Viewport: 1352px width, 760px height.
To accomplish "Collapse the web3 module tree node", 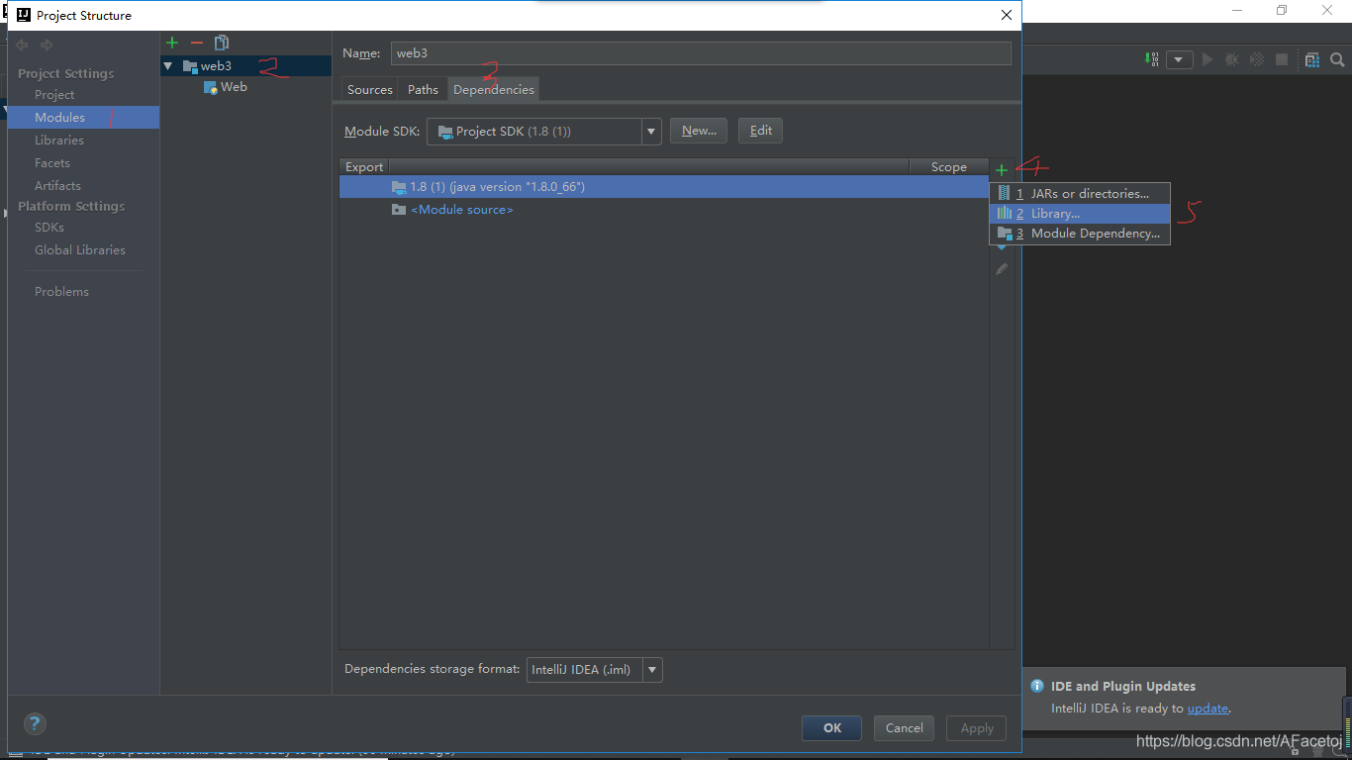I will coord(168,66).
